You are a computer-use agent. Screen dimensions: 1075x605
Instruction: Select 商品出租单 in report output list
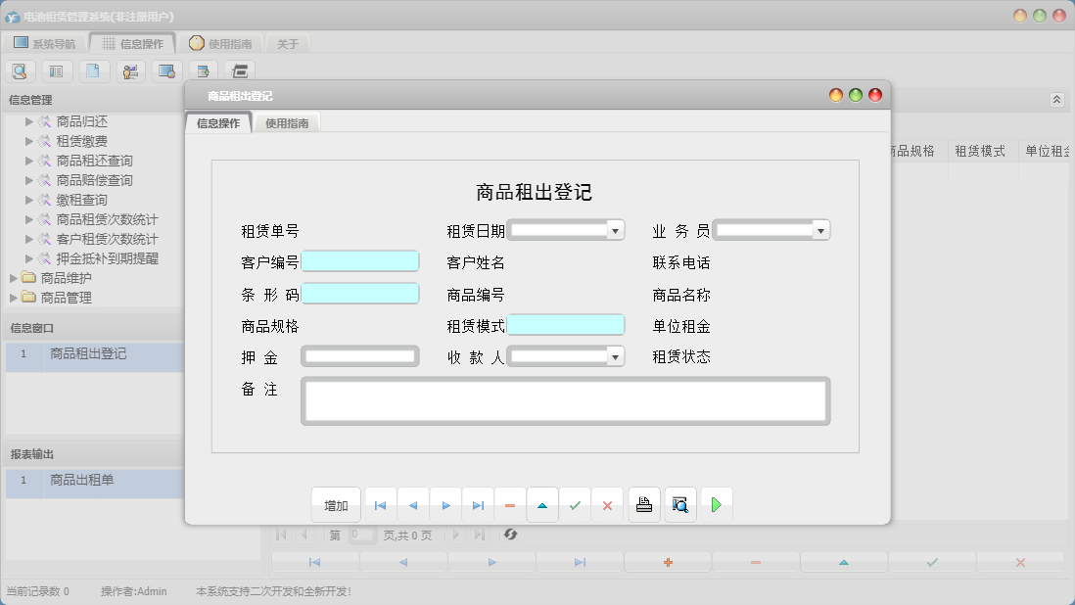(x=82, y=480)
